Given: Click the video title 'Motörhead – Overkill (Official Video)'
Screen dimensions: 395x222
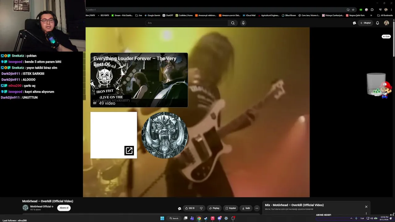Looking at the screenshot, I should pyautogui.click(x=48, y=201).
